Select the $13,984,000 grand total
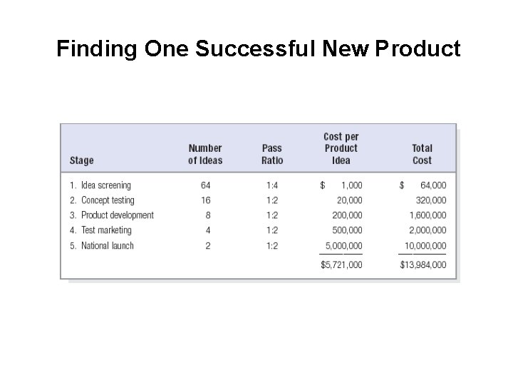 point(423,265)
